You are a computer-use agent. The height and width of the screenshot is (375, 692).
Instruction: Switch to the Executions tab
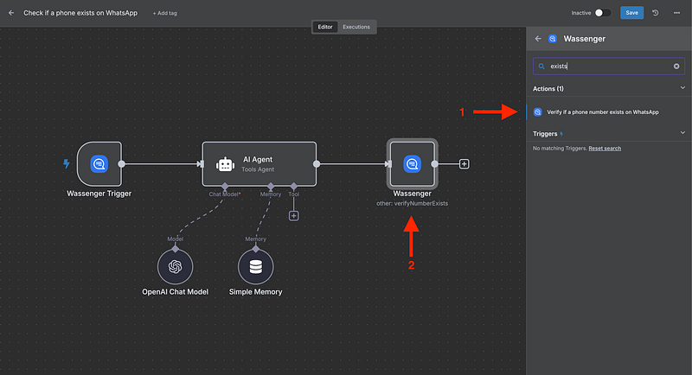point(356,27)
